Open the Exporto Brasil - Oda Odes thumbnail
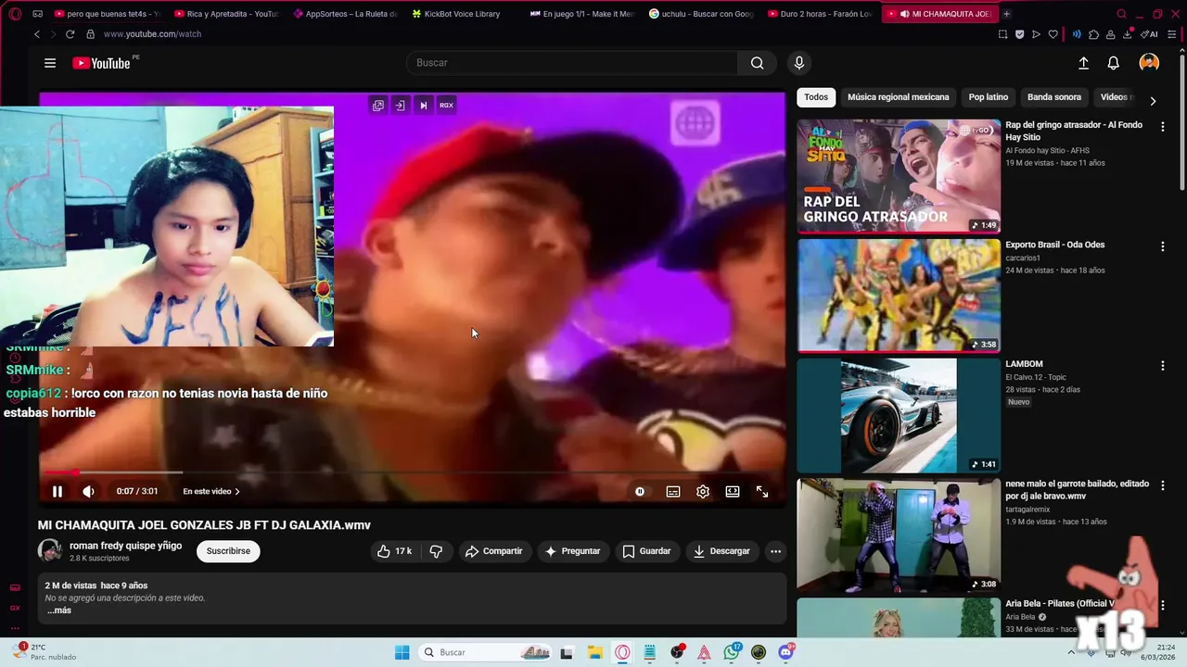Image resolution: width=1187 pixels, height=667 pixels. click(899, 296)
